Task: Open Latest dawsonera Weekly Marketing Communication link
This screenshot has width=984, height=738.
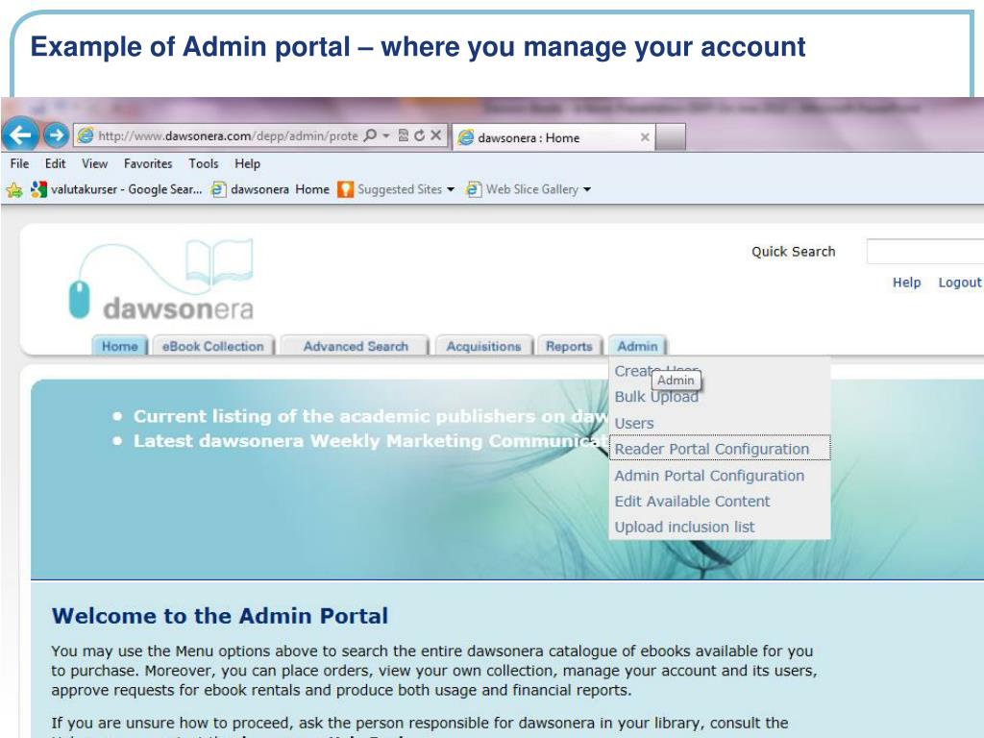Action: click(371, 441)
